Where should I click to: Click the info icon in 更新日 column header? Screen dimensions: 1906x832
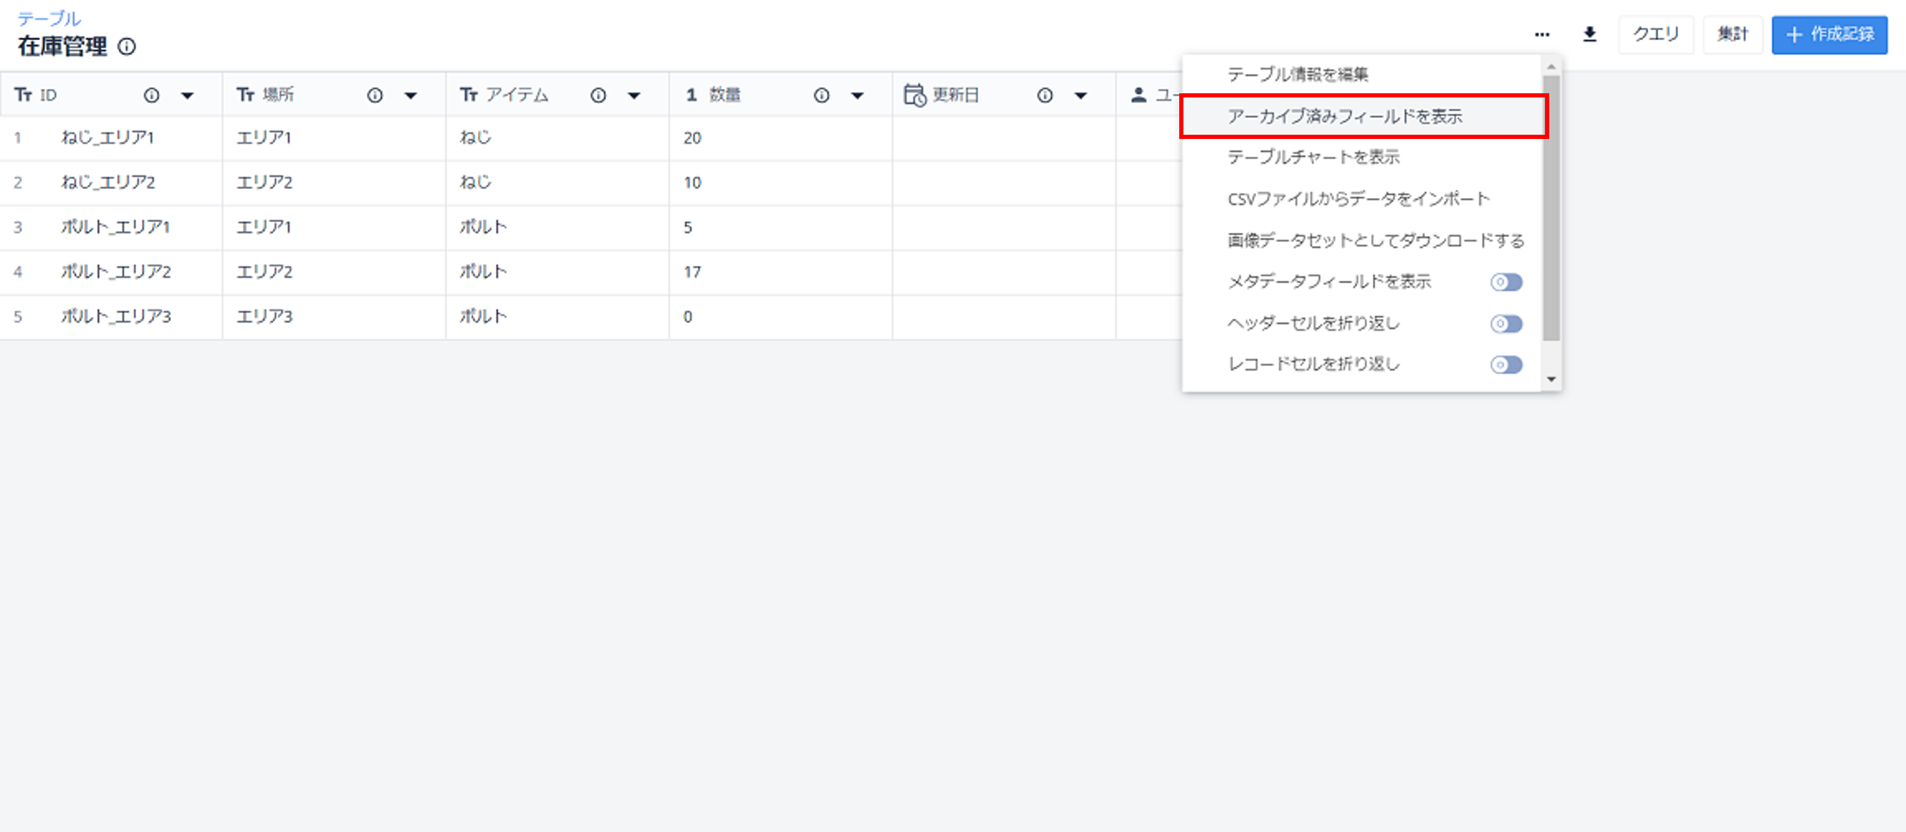click(x=1044, y=94)
